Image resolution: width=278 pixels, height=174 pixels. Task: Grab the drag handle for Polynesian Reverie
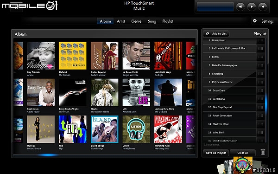260,82
